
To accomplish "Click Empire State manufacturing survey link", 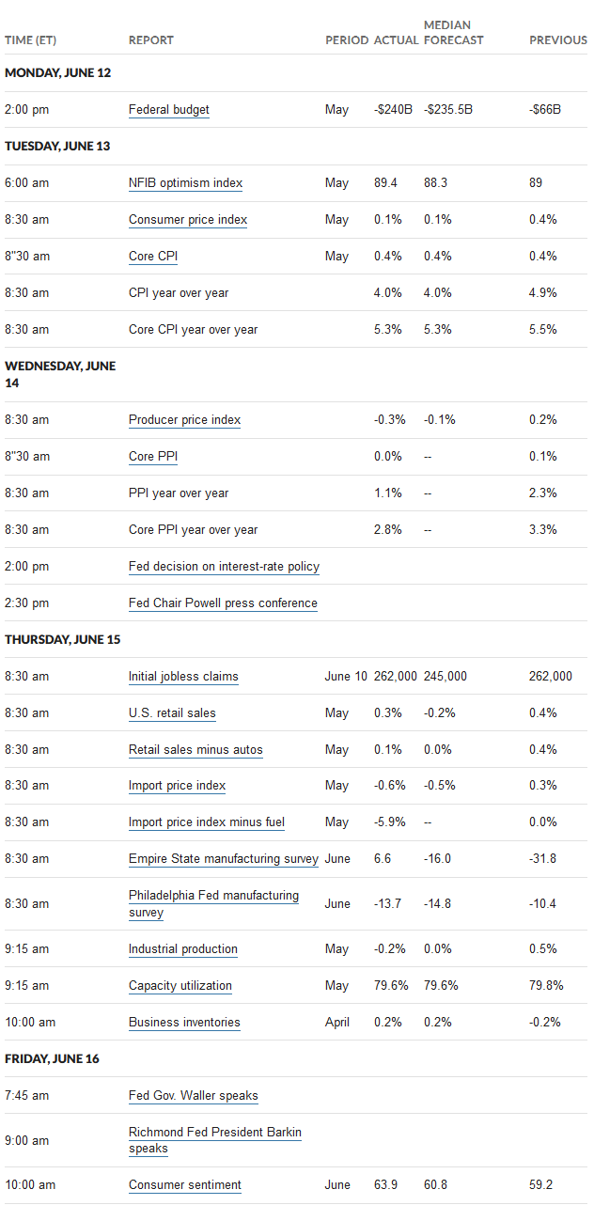I will pyautogui.click(x=224, y=858).
